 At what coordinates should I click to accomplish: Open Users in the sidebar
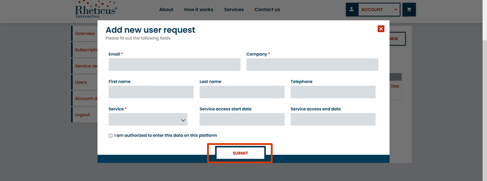(84, 82)
